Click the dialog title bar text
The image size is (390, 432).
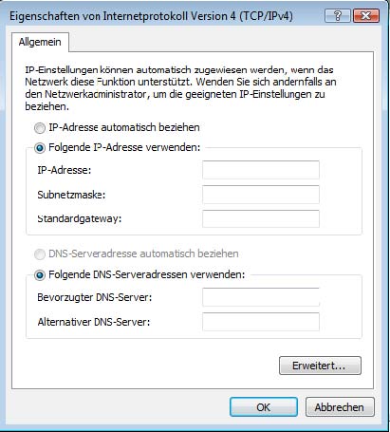(x=151, y=16)
